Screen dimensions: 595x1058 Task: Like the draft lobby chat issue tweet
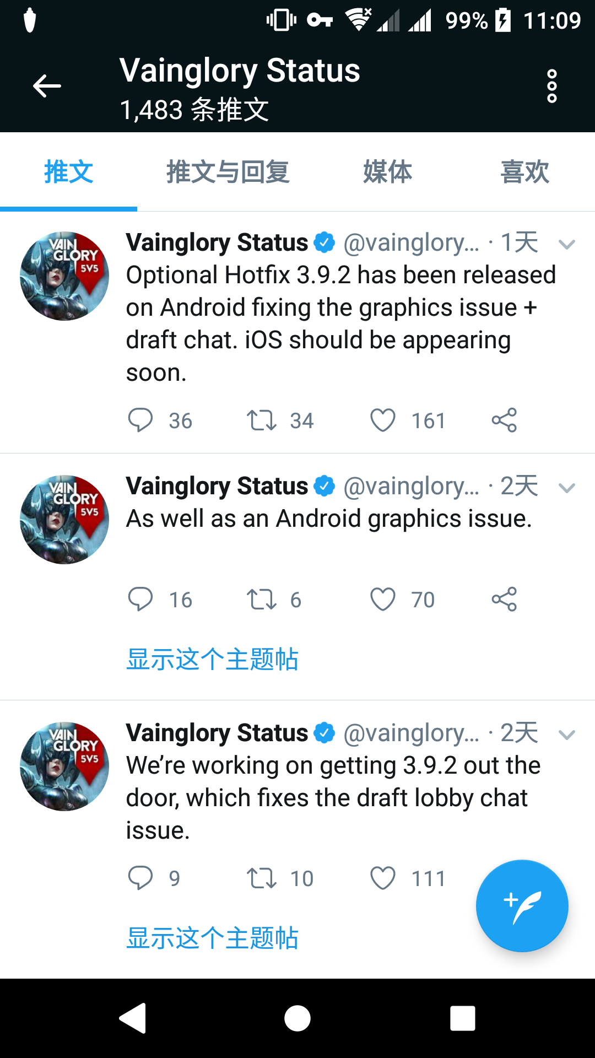pos(383,878)
